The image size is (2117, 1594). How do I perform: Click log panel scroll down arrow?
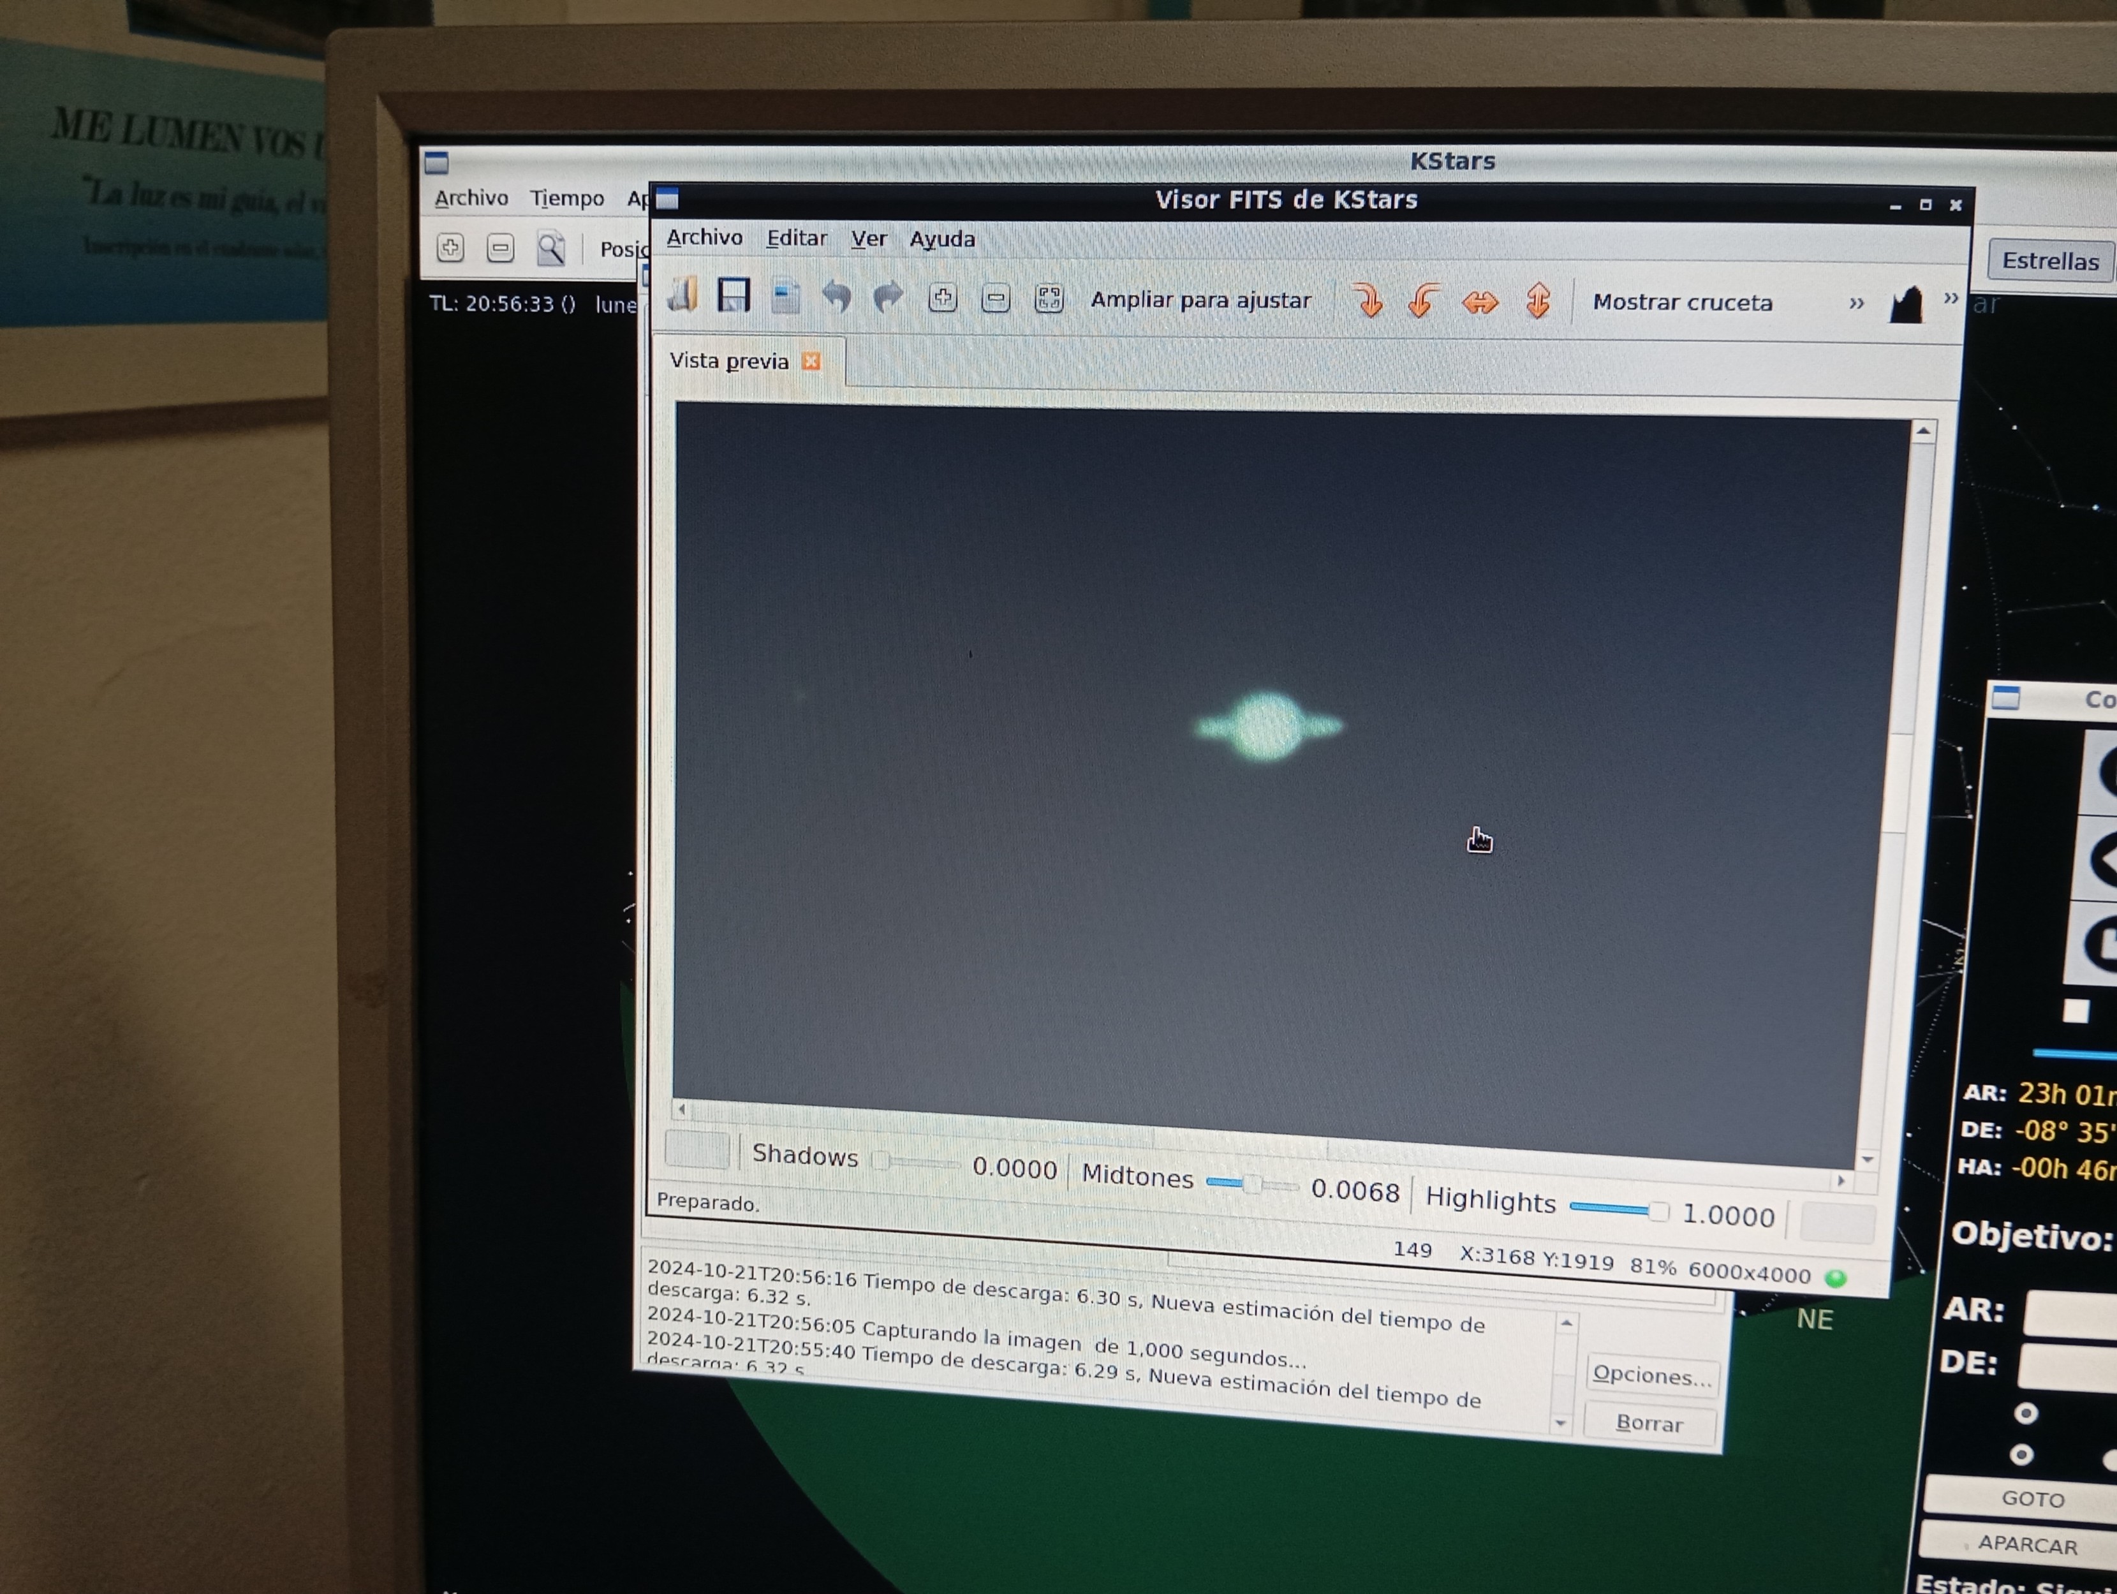1561,1422
